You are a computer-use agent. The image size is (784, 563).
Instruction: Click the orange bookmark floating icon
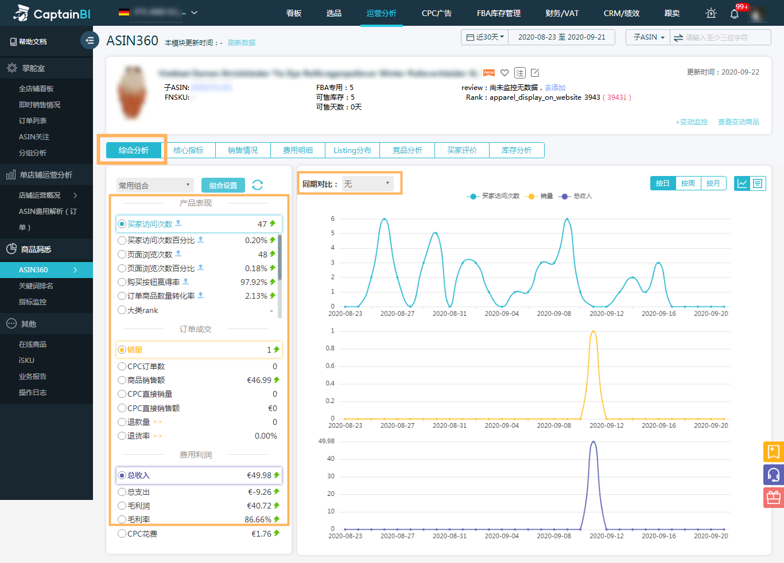tap(774, 452)
